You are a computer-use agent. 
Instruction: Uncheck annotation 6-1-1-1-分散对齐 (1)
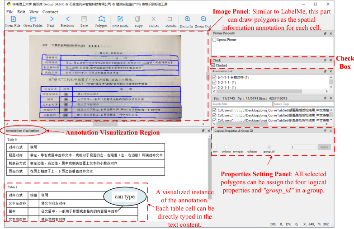(x=214, y=77)
